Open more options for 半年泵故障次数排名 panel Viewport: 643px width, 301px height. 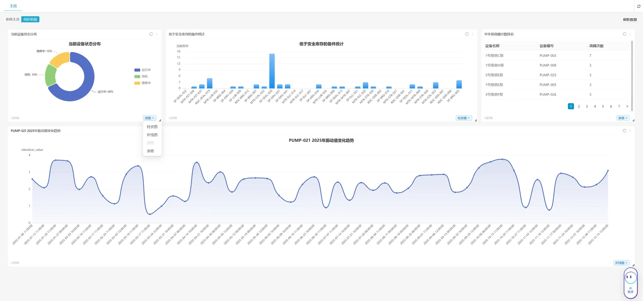point(630,34)
